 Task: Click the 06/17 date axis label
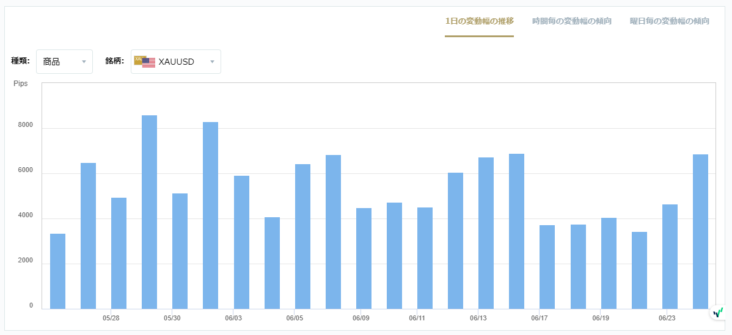tap(539, 319)
